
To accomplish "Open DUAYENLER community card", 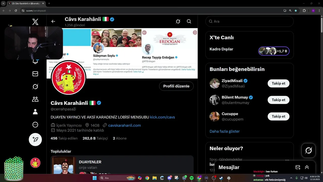I will click(x=122, y=165).
